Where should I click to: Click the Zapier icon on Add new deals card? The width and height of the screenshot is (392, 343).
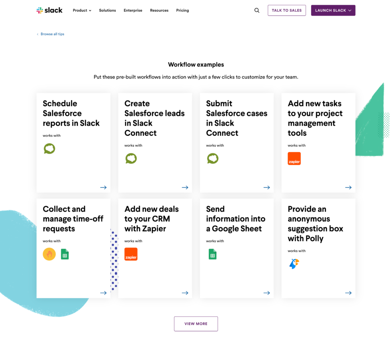tap(131, 254)
